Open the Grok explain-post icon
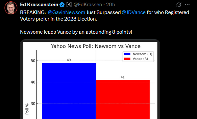197x119 pixels. coord(179,5)
